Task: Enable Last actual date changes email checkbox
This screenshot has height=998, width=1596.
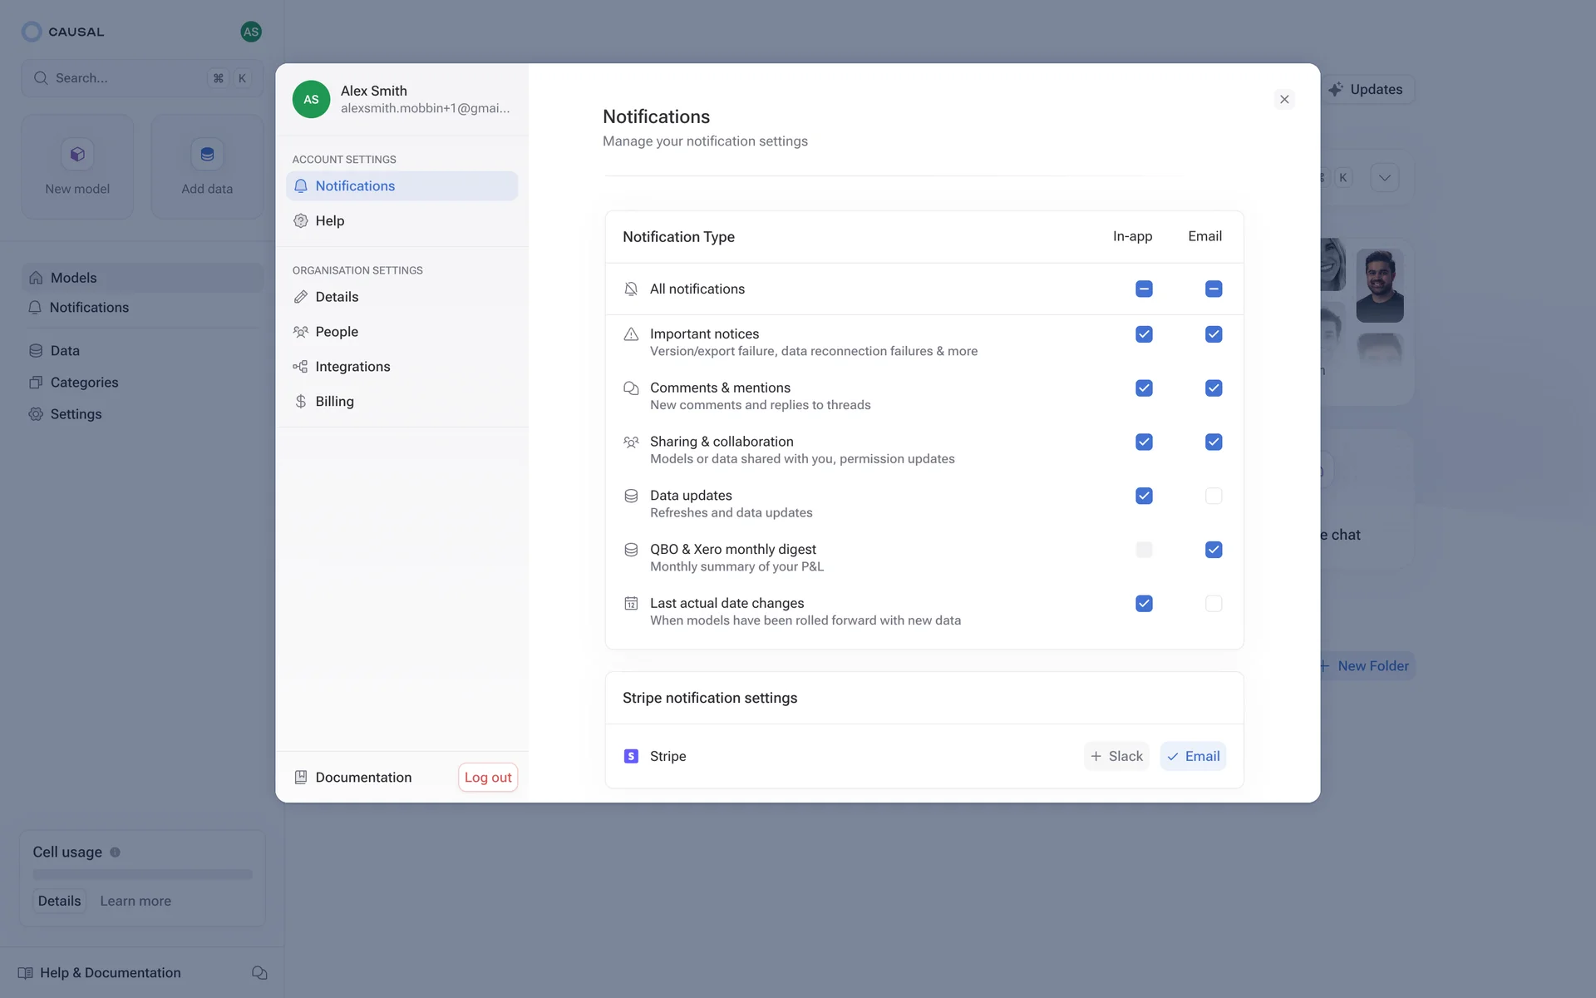Action: click(x=1213, y=604)
